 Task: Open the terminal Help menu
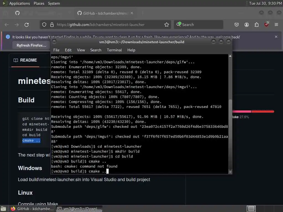[131, 50]
